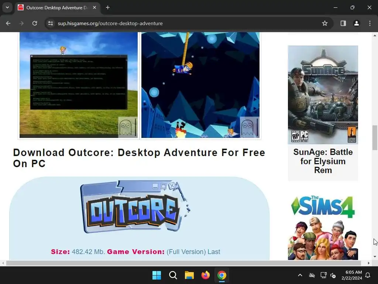Image resolution: width=378 pixels, height=284 pixels.
Task: Open a new tab with plus button
Action: point(108,7)
